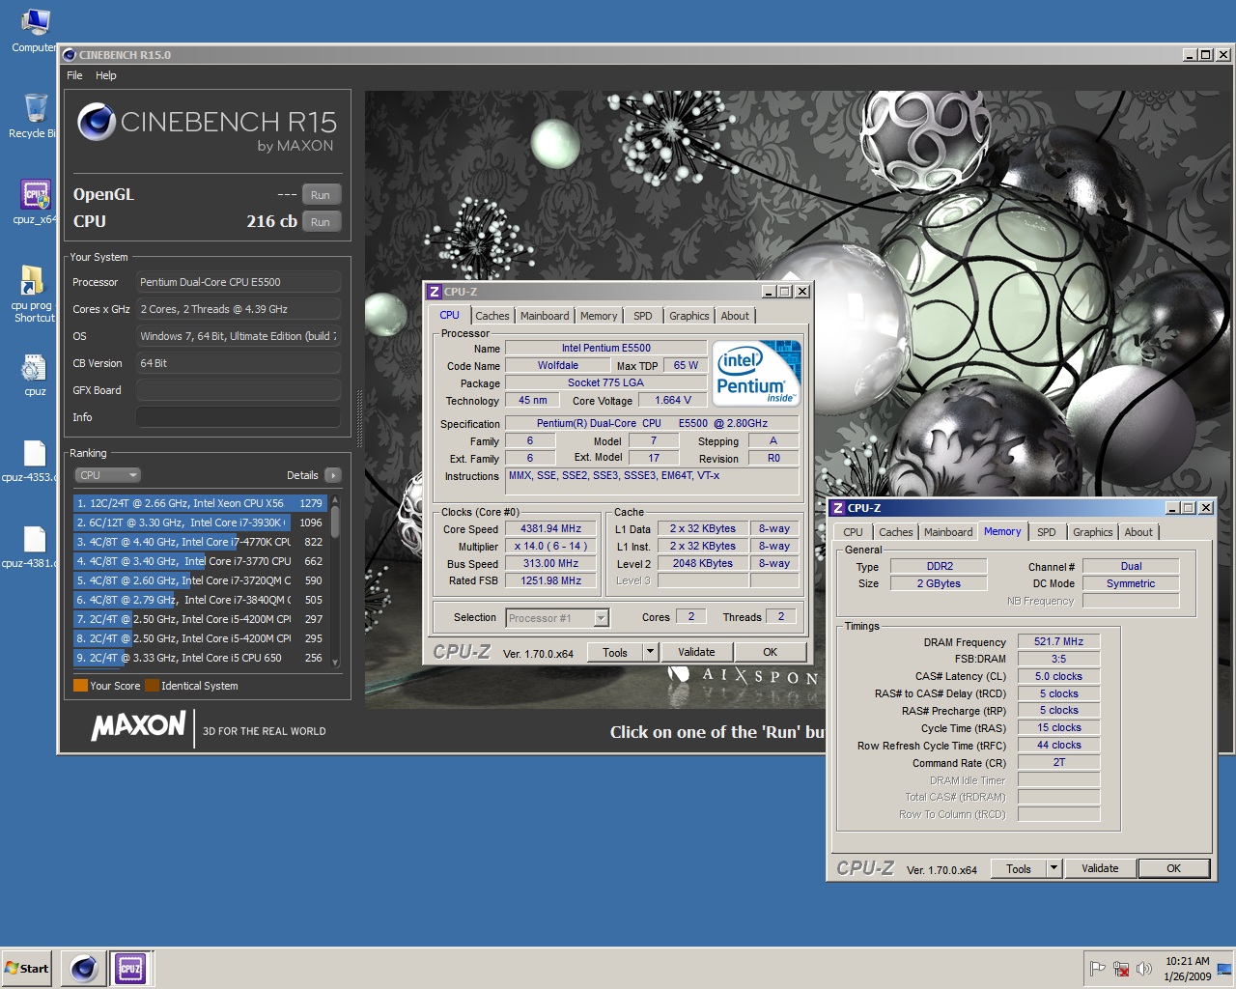
Task: Click Validate in CPU-Z Memory window
Action: click(x=1100, y=869)
